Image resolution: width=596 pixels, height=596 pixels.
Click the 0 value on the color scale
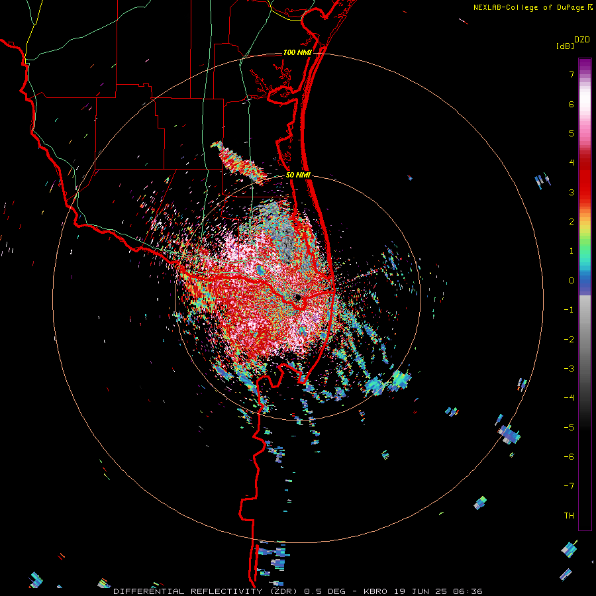tap(571, 281)
